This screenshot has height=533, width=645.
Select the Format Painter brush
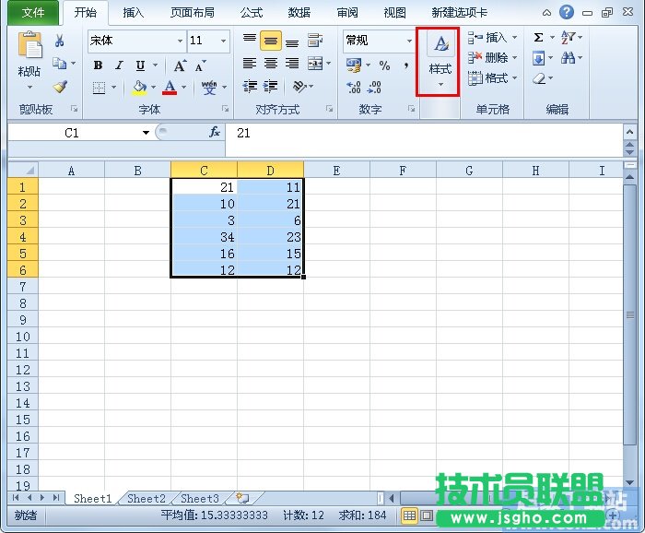(60, 87)
